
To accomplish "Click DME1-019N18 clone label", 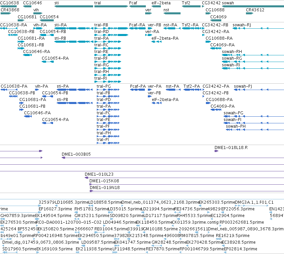I will tap(105, 188).
